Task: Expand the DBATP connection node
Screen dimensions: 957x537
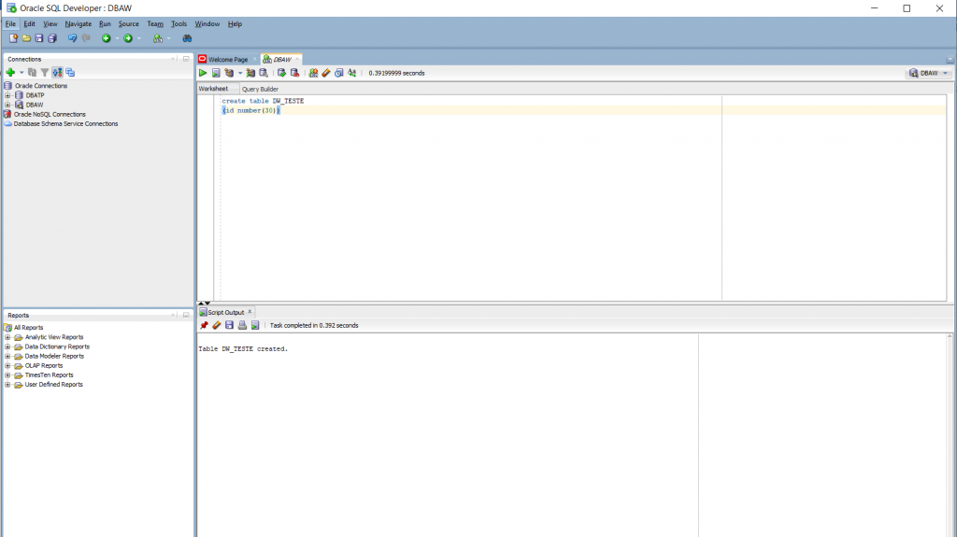Action: pyautogui.click(x=7, y=95)
